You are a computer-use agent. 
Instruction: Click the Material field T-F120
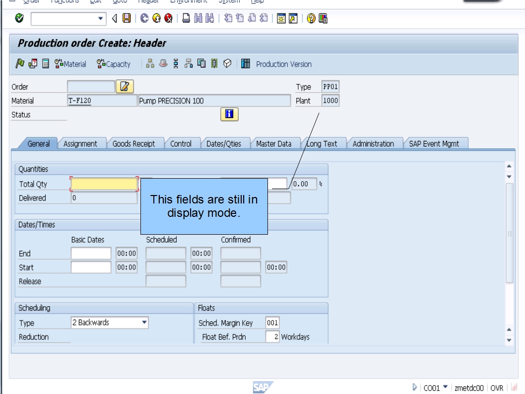pos(102,100)
